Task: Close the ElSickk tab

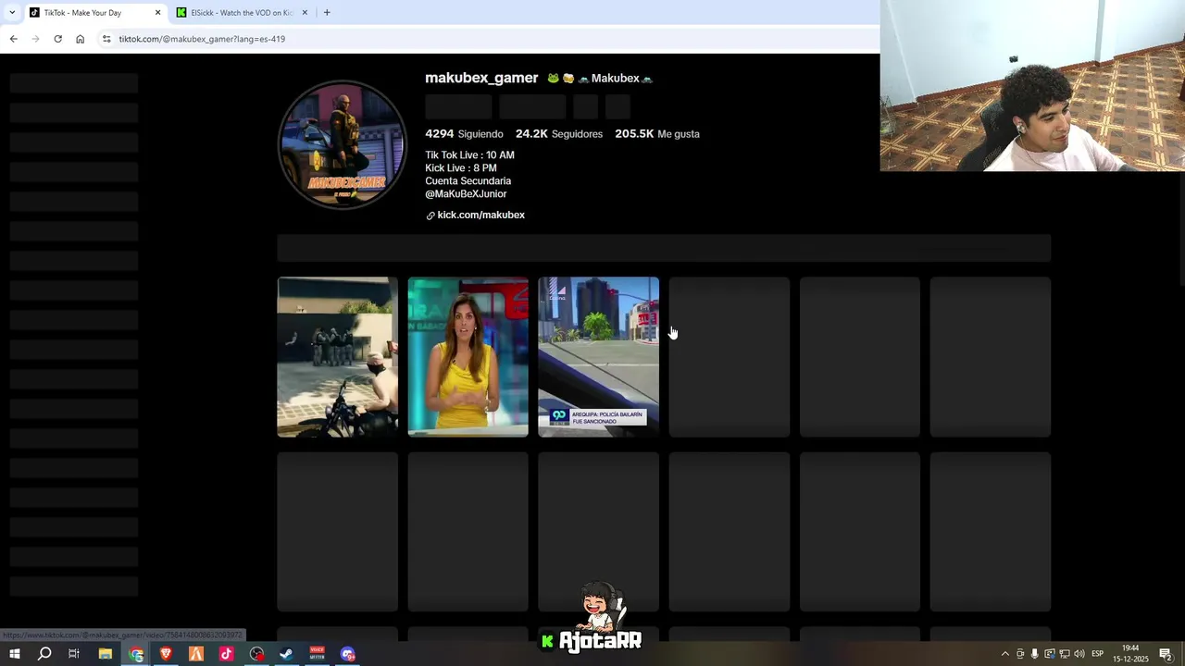Action: 306,13
